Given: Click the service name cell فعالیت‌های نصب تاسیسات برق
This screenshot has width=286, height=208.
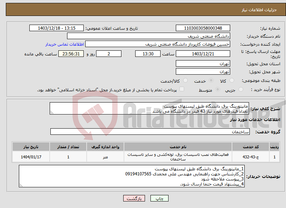Looking at the screenshot, I should pyautogui.click(x=178, y=157).
